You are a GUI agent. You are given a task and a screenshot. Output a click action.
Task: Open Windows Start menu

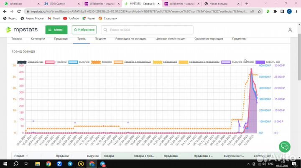coord(5,164)
